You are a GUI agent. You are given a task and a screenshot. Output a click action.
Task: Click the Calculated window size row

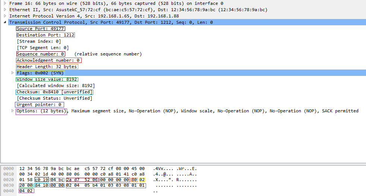click(x=56, y=86)
